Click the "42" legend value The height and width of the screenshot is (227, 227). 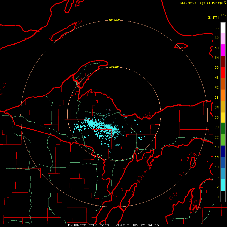pos(217,88)
